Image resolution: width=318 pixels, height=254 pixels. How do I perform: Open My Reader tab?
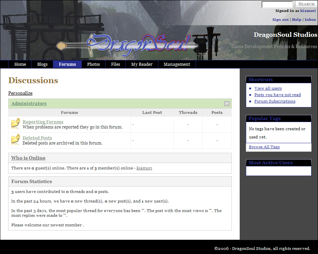click(x=142, y=64)
